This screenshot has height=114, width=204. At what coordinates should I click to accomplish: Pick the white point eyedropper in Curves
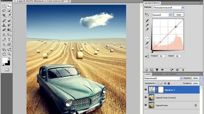tap(147, 29)
